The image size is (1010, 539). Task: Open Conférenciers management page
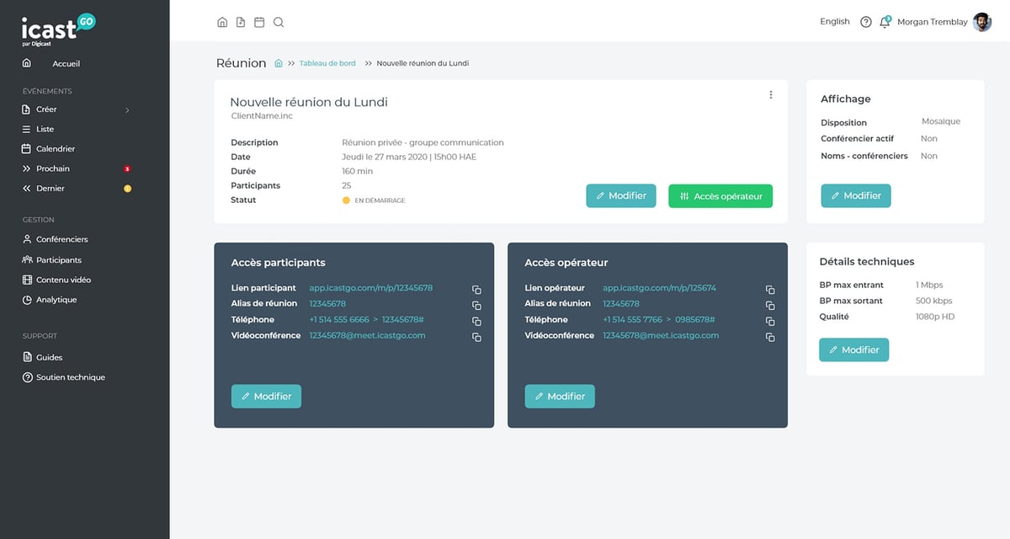click(62, 239)
